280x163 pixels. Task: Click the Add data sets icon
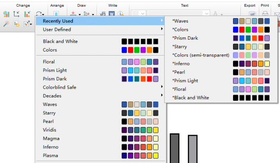[x=16, y=24]
